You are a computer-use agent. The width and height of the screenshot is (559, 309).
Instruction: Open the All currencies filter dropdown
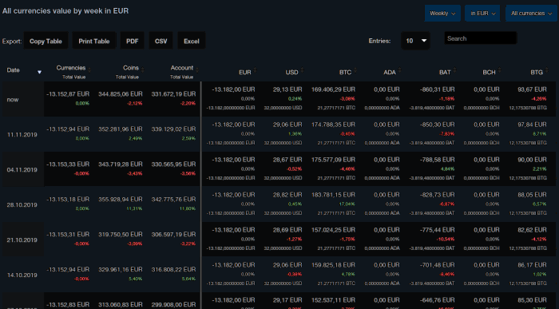pos(531,14)
